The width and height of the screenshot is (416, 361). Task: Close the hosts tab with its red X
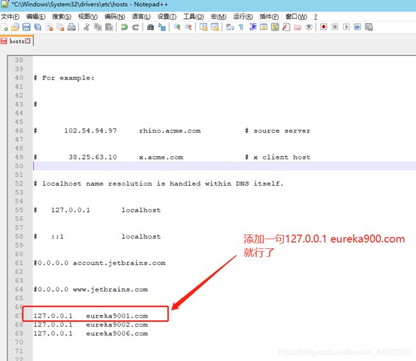28,41
